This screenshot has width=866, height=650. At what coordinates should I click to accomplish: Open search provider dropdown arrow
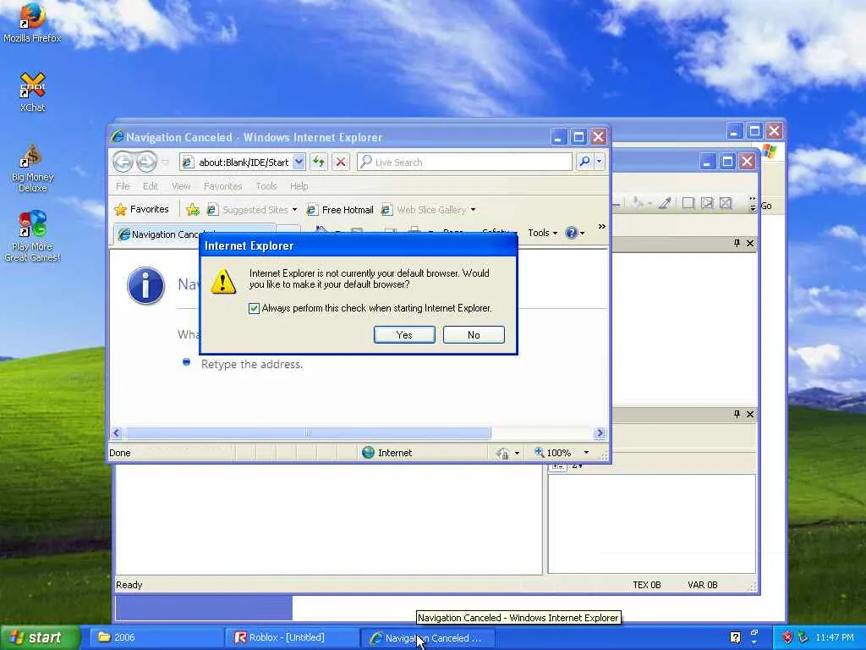(x=599, y=162)
